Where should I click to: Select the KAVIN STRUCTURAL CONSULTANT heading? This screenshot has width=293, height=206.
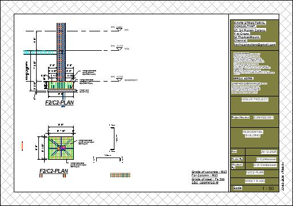pos(250,25)
